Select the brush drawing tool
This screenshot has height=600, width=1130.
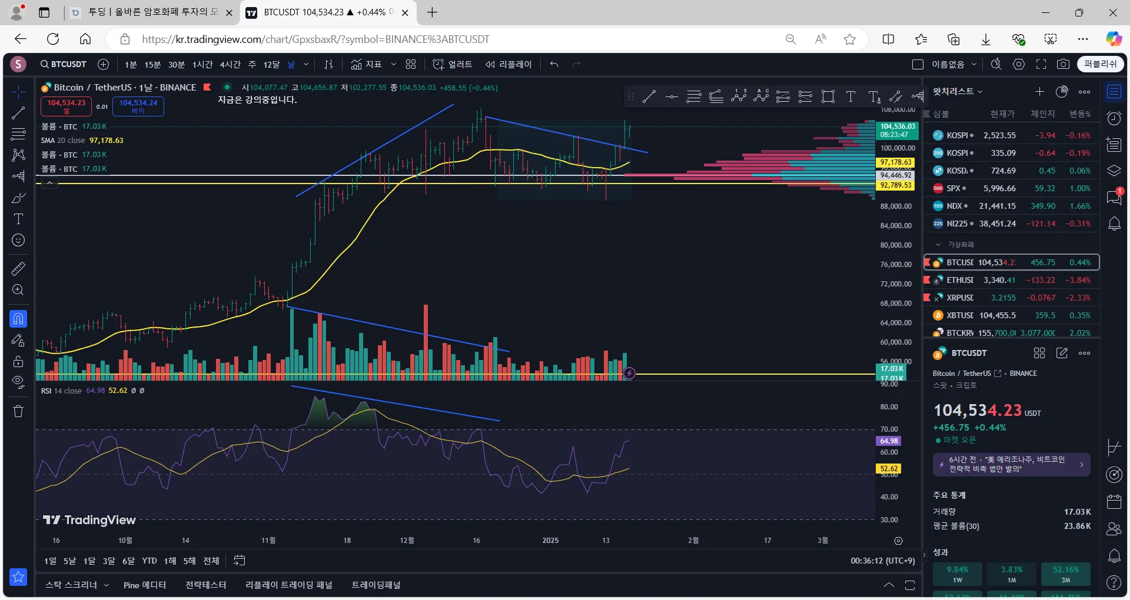[18, 198]
